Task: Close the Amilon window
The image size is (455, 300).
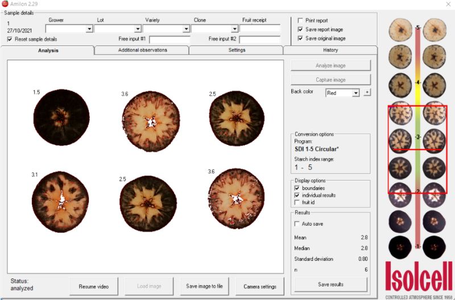Action: pyautogui.click(x=448, y=4)
